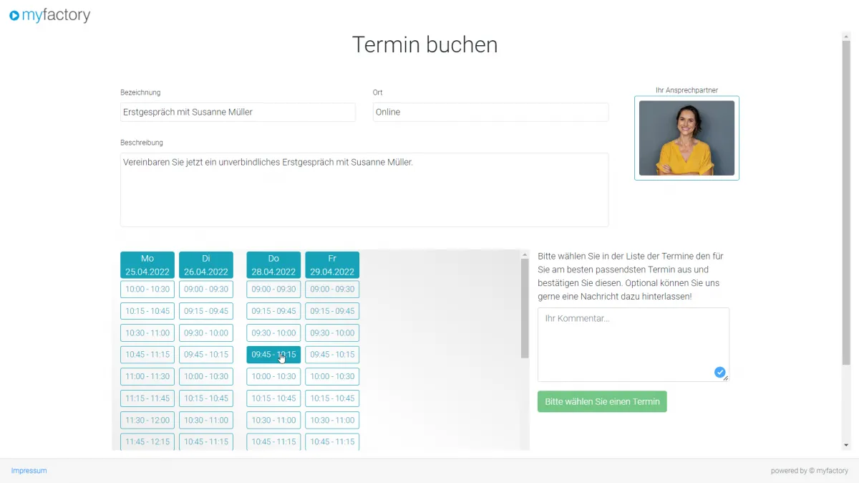Click into the Ort field showing Online

pos(490,113)
